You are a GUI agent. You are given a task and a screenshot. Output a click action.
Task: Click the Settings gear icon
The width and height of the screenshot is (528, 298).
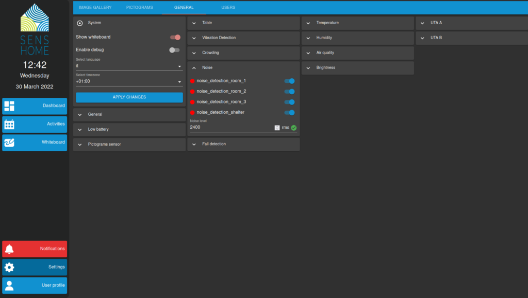click(x=9, y=267)
